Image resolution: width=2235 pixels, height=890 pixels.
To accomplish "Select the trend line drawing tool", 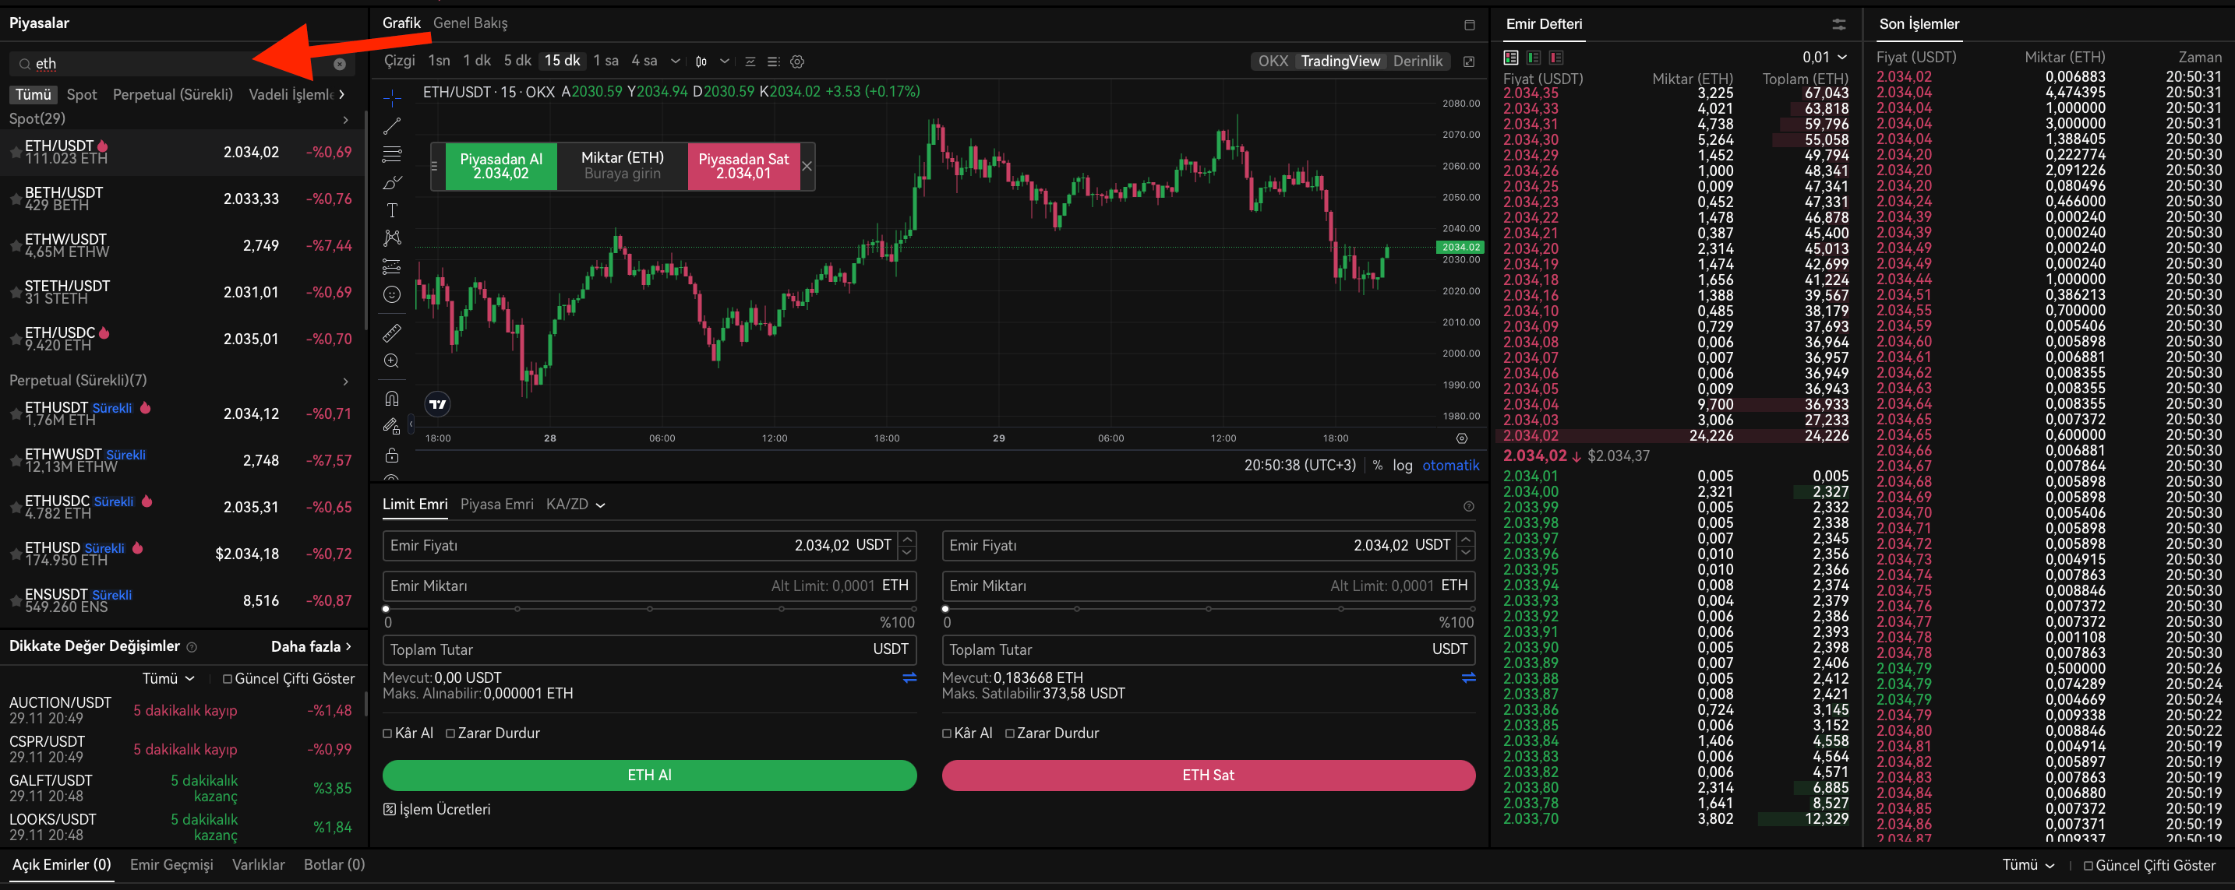I will (392, 125).
